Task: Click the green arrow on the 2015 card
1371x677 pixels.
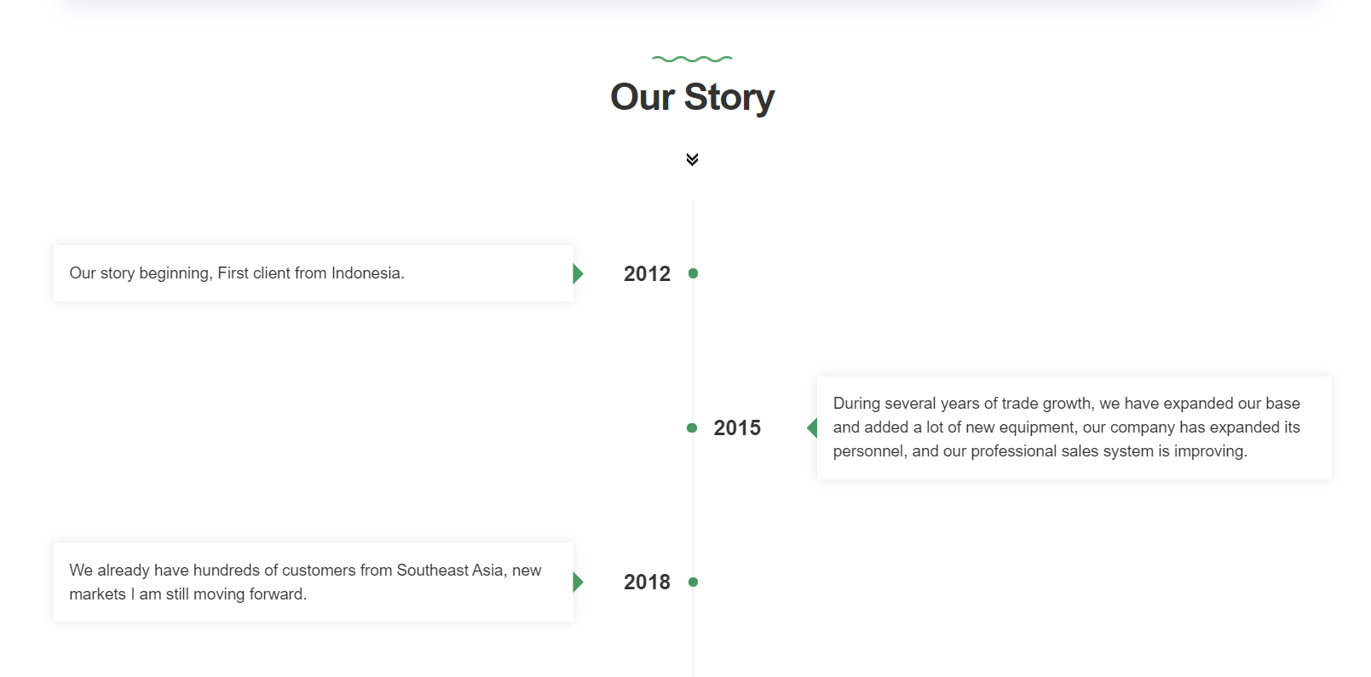Action: coord(812,427)
